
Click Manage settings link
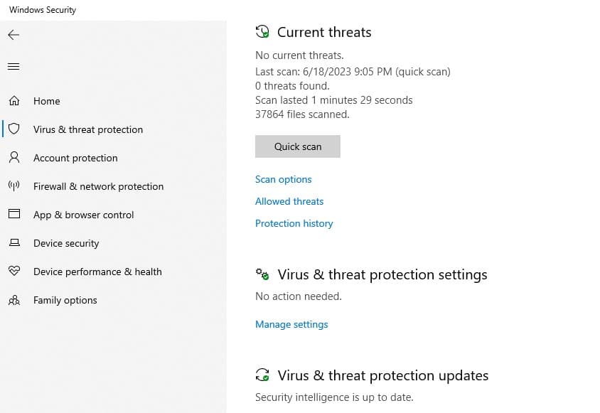pyautogui.click(x=291, y=324)
